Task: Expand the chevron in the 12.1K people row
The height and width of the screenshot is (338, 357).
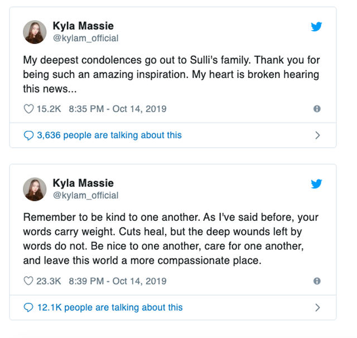Action: (x=317, y=307)
